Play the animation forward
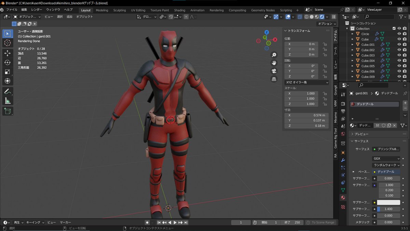Screen dimensions: 410x231 coord(175,222)
